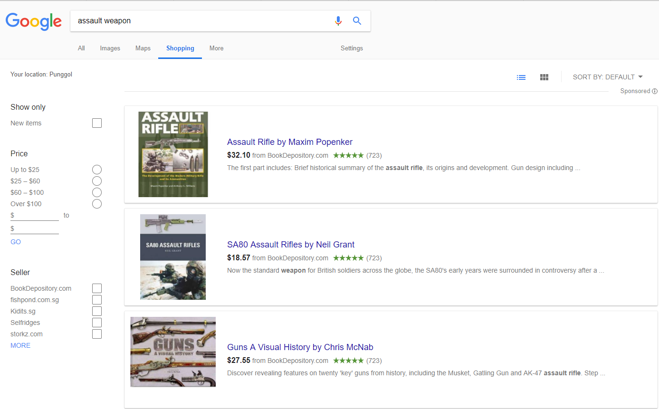The width and height of the screenshot is (659, 409).
Task: Open the Sponsored info icon
Action: coord(655,91)
